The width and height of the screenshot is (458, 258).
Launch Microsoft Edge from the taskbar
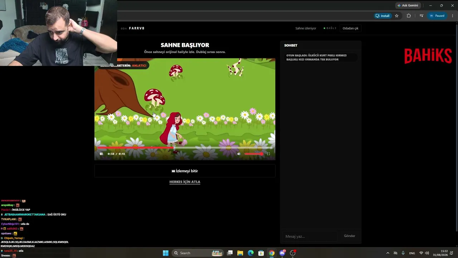click(250, 253)
